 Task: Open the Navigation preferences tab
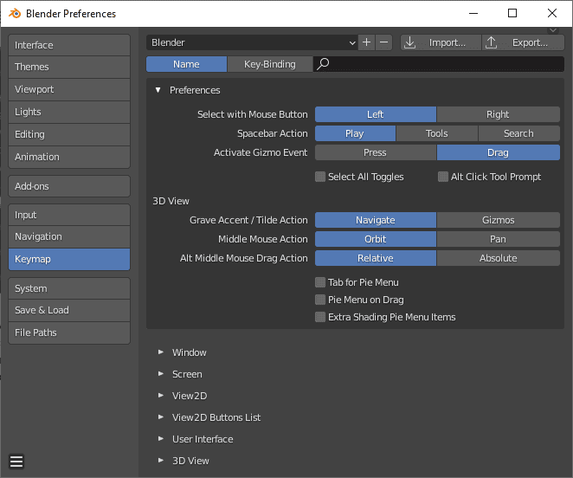point(69,236)
